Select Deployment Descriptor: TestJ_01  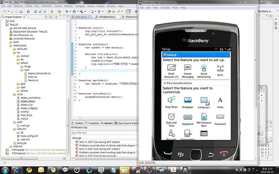pyautogui.click(x=30, y=32)
